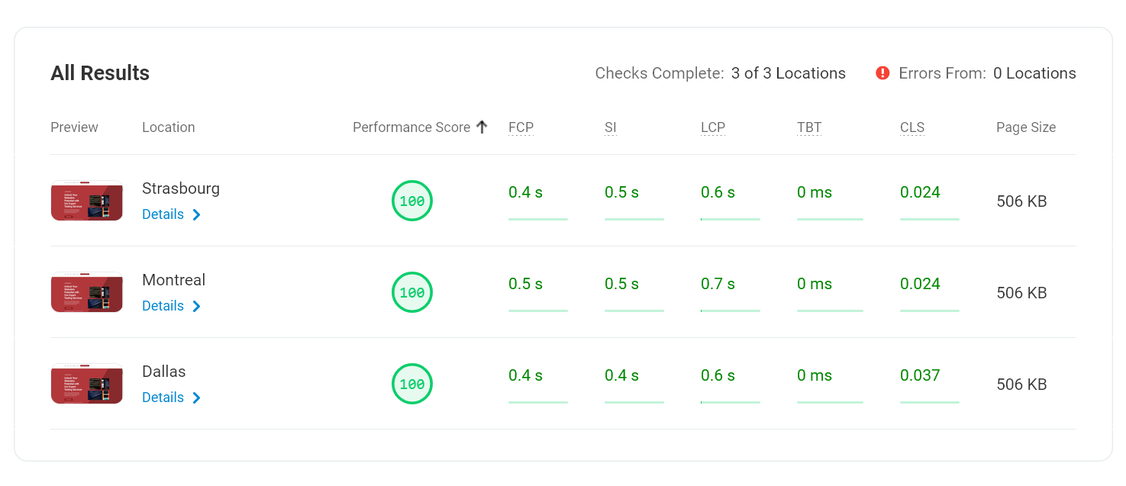Click the chevron beside Montreal's Details link
Viewport: 1126px width, 486px height.
(x=197, y=306)
